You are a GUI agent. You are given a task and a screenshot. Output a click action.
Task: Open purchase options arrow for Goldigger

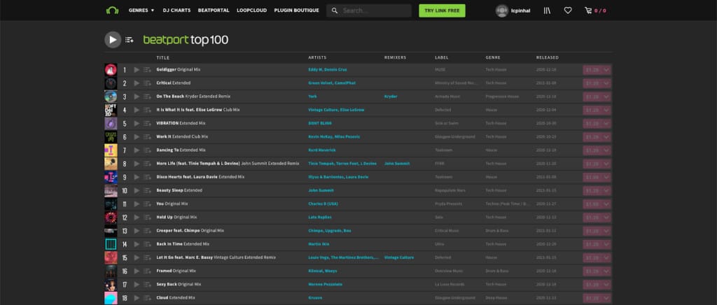606,70
